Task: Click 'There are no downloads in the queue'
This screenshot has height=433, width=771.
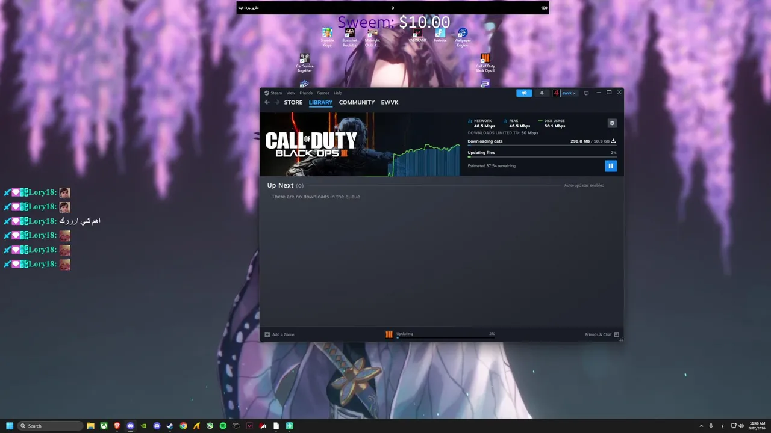Action: pos(316,197)
